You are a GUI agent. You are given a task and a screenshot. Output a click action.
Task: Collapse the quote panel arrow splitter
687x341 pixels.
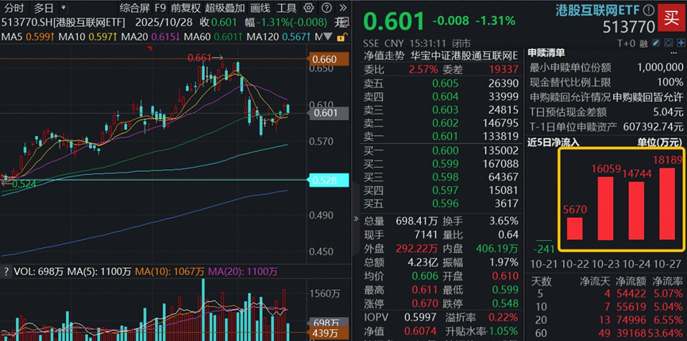tap(356, 219)
